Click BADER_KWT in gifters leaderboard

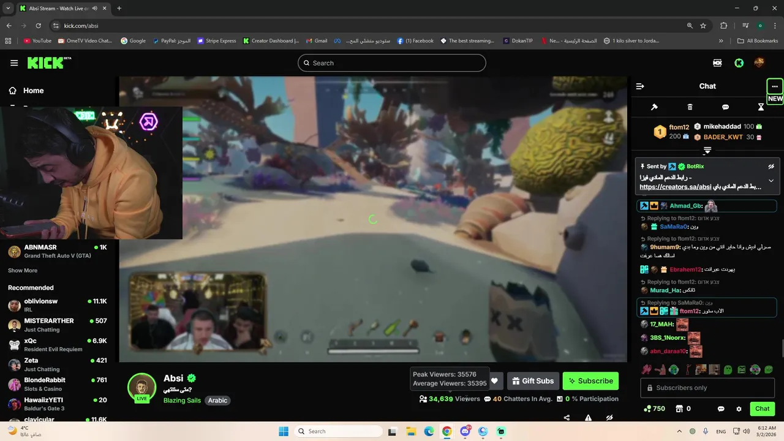click(x=723, y=137)
